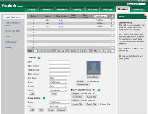Click the Group Setting name field

59,102
